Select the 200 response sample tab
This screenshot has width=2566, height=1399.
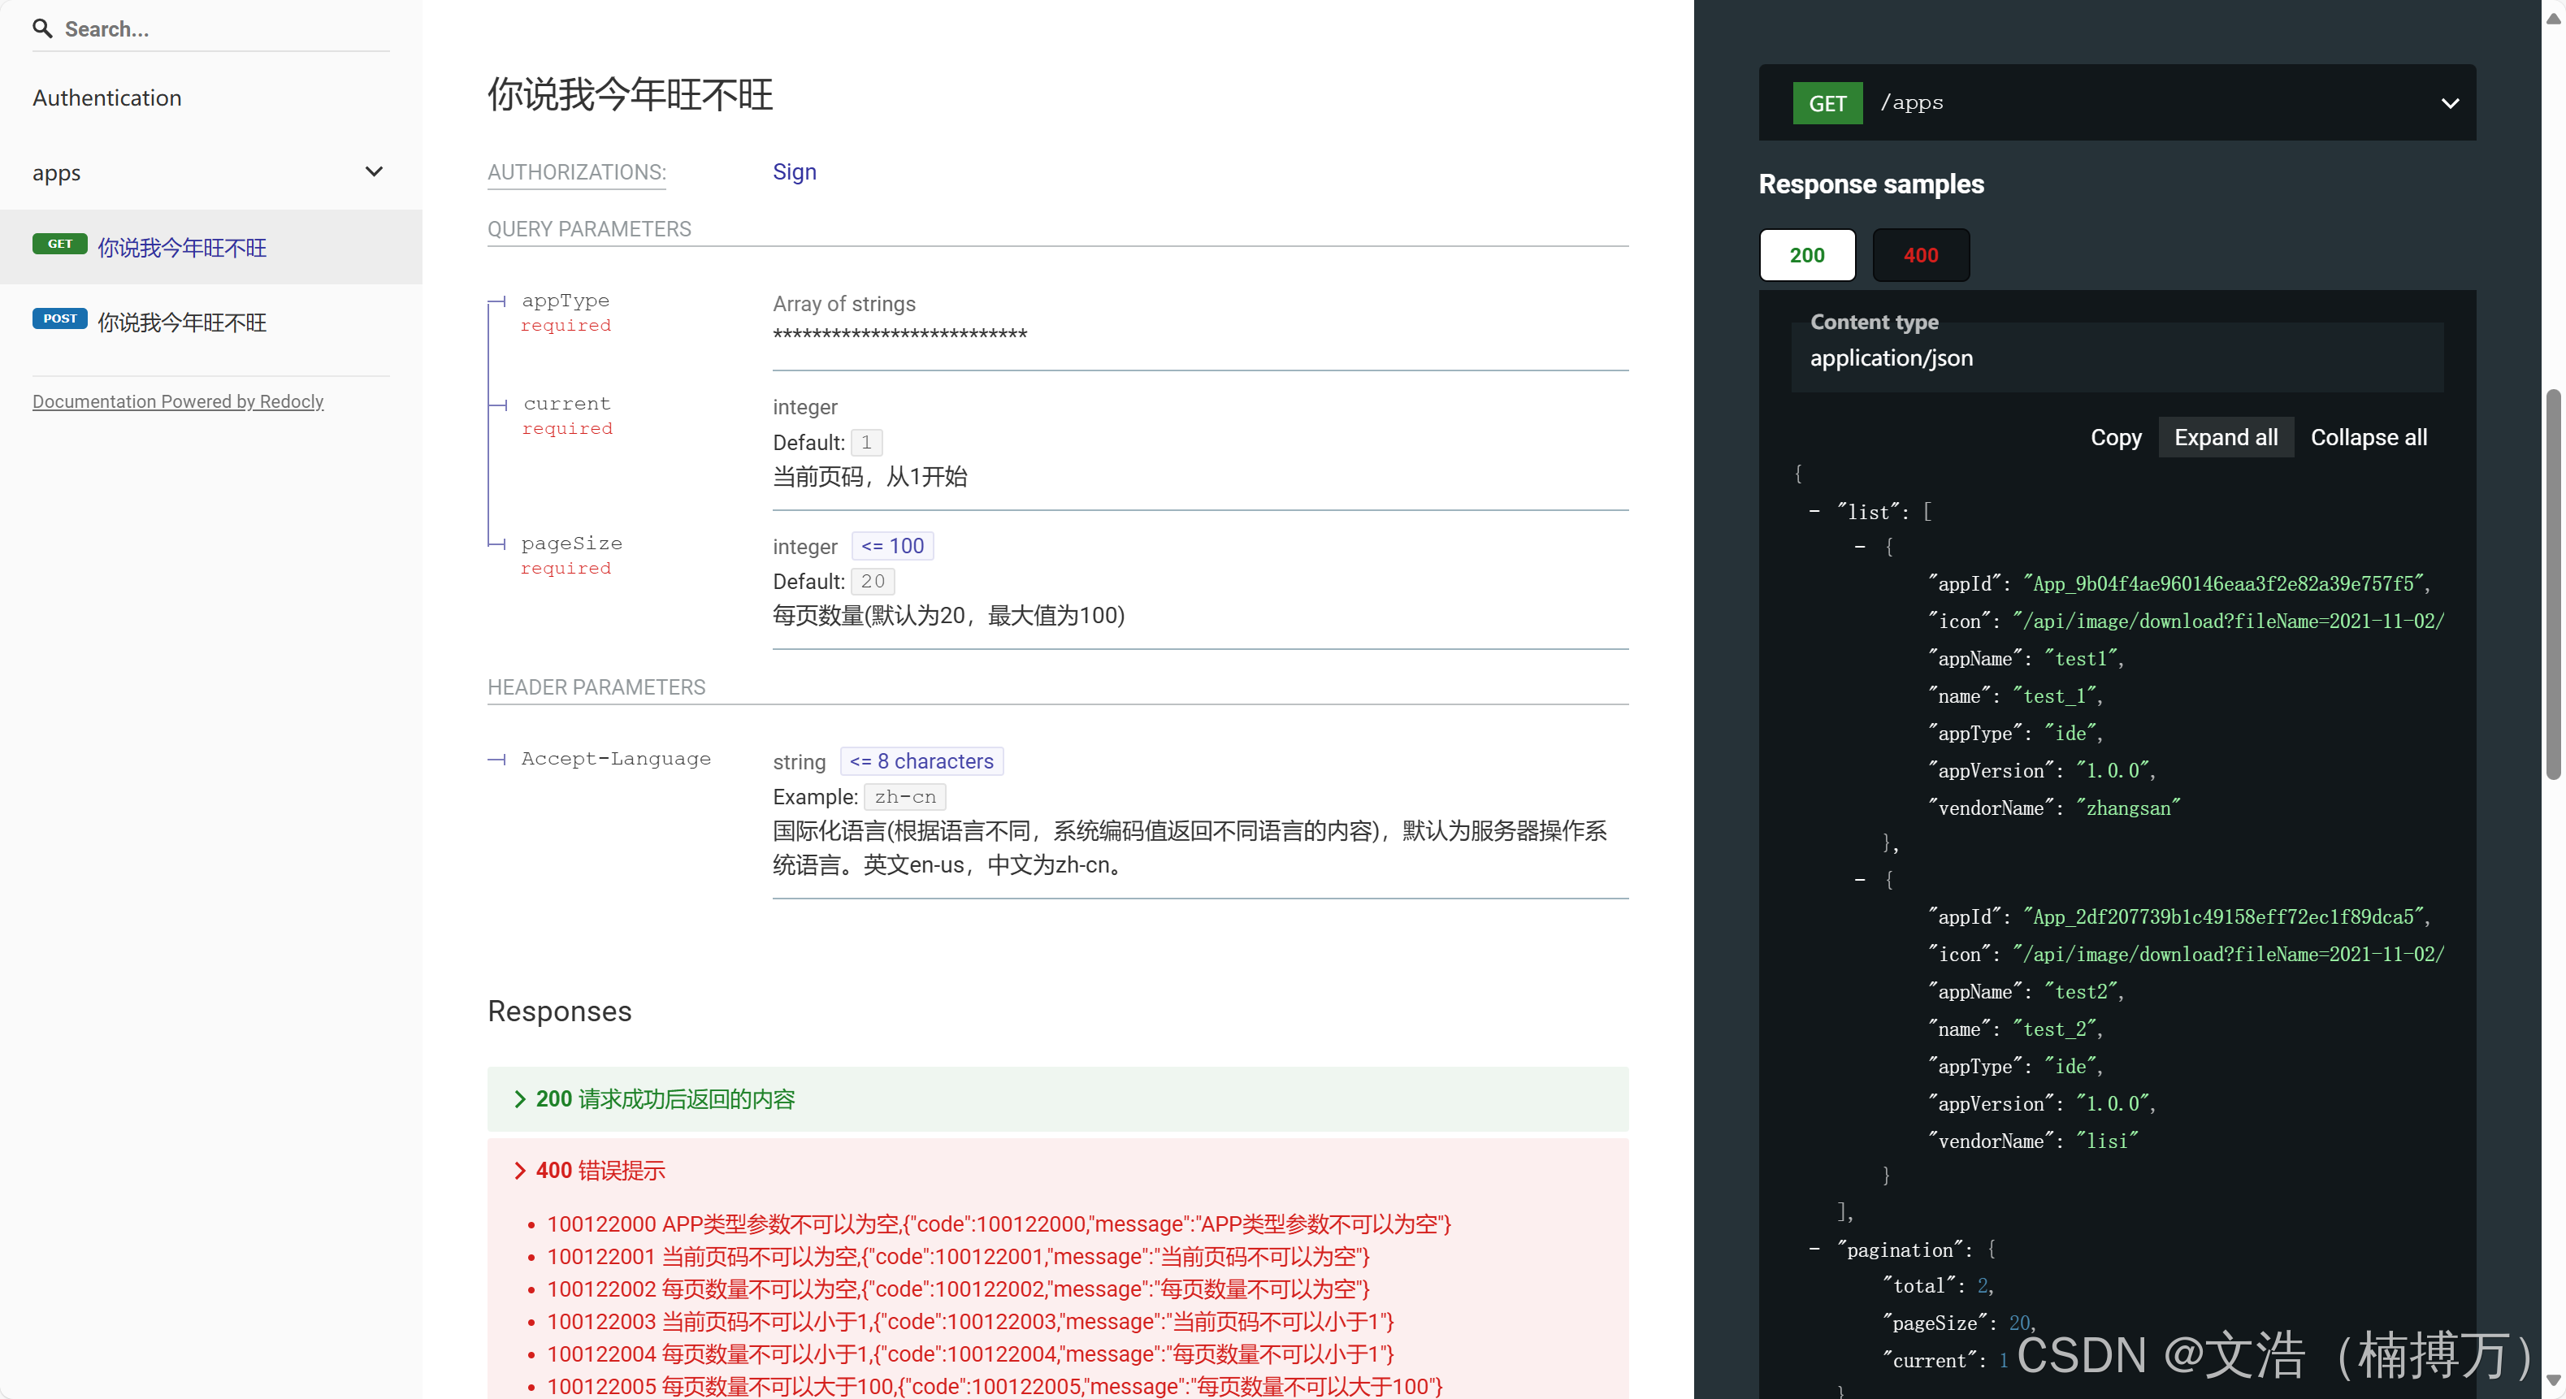click(1806, 255)
